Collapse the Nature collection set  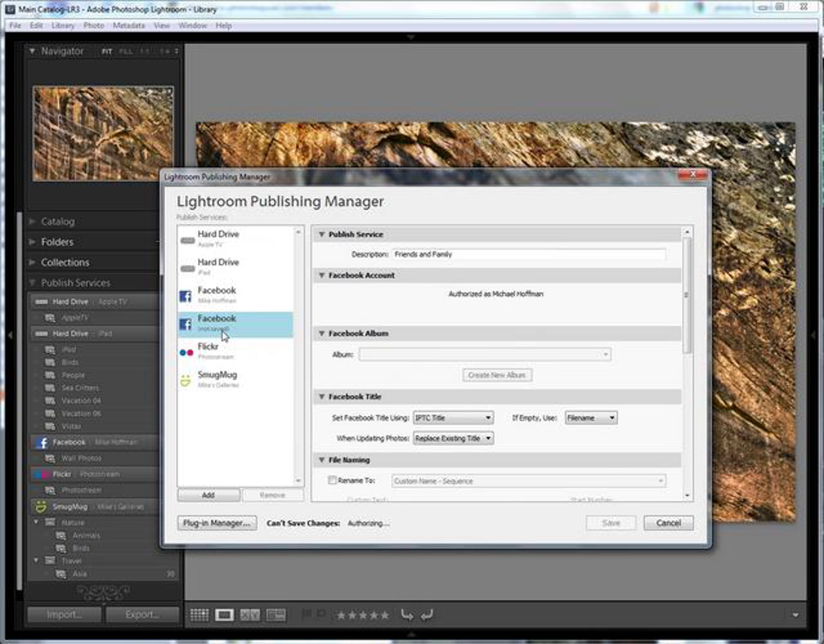click(36, 522)
